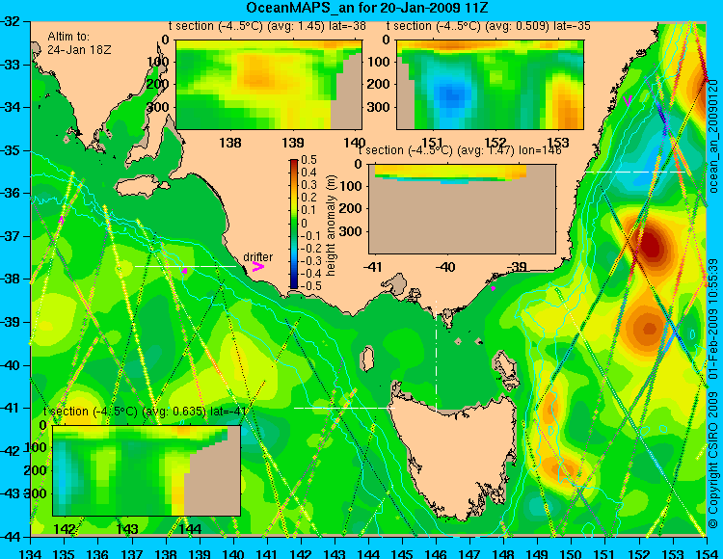Click the white vertical dashed section line at longitude 146
This screenshot has height=559, width=723.
click(x=436, y=356)
